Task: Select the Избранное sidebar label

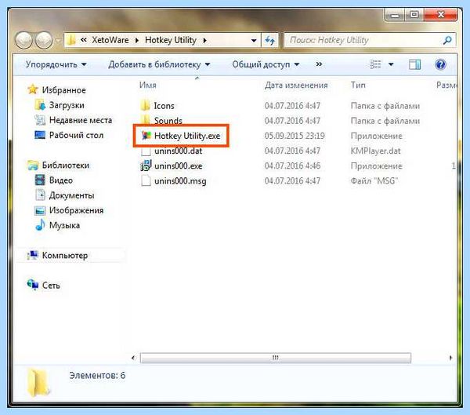Action: tap(64, 89)
